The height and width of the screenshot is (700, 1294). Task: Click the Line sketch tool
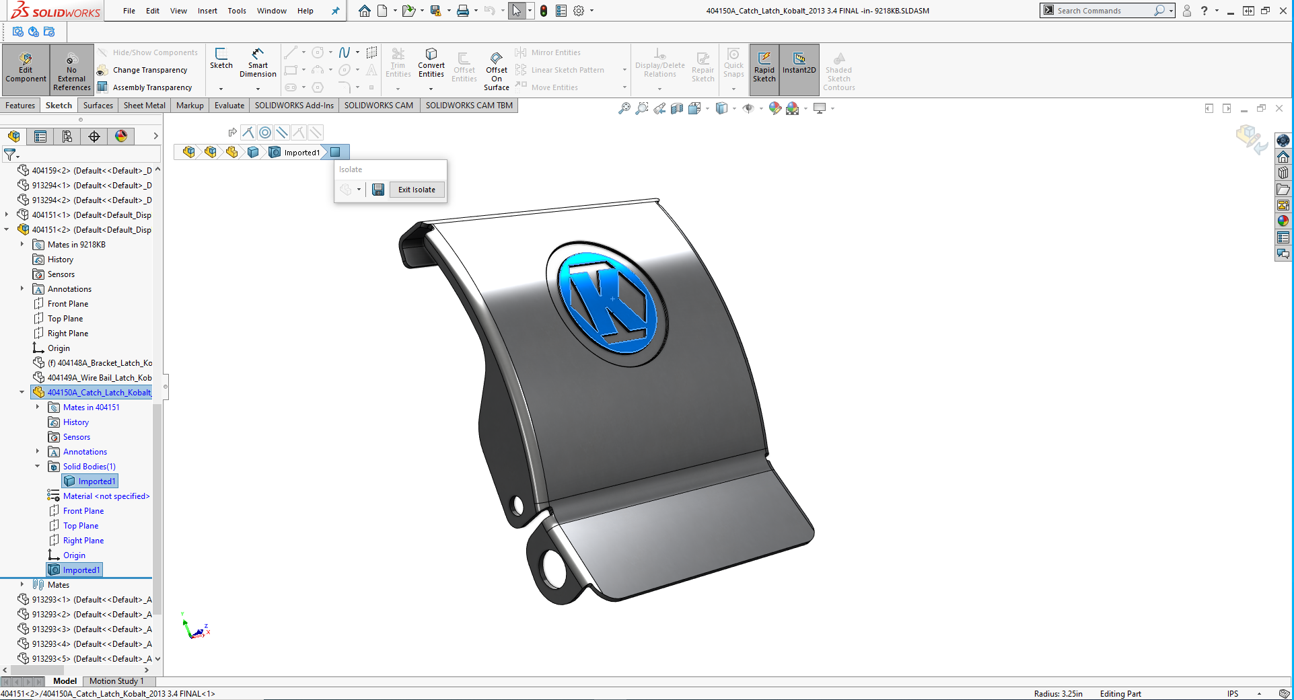(291, 52)
